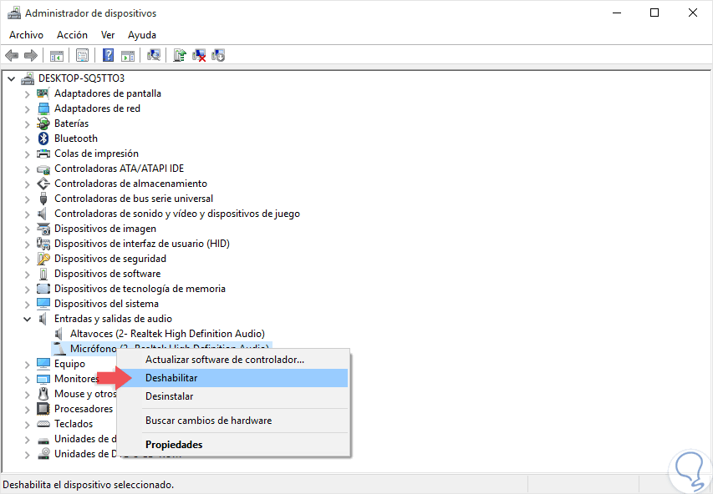Click the Dispositivos de seguridad key icon
The width and height of the screenshot is (713, 494).
coord(43,259)
